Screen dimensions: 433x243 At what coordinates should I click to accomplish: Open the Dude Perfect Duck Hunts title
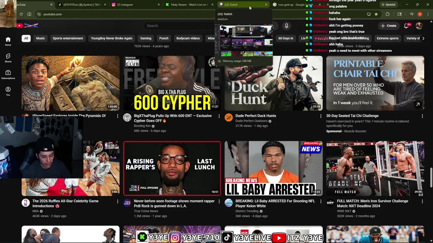click(x=256, y=116)
